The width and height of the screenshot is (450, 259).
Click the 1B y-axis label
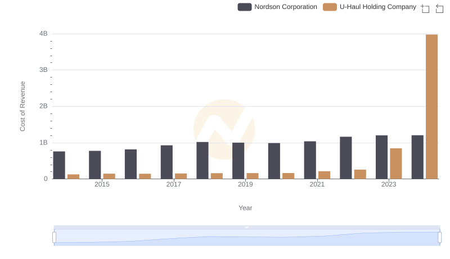43,143
